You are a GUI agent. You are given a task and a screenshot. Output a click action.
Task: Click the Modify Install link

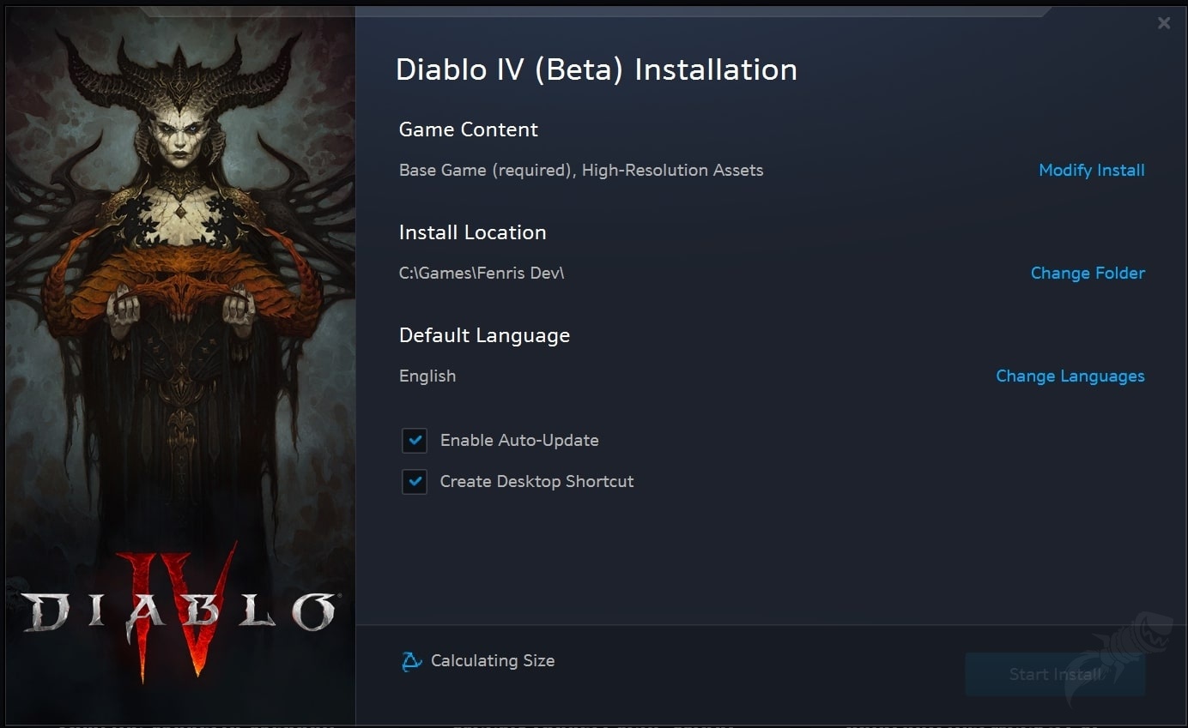pyautogui.click(x=1091, y=170)
